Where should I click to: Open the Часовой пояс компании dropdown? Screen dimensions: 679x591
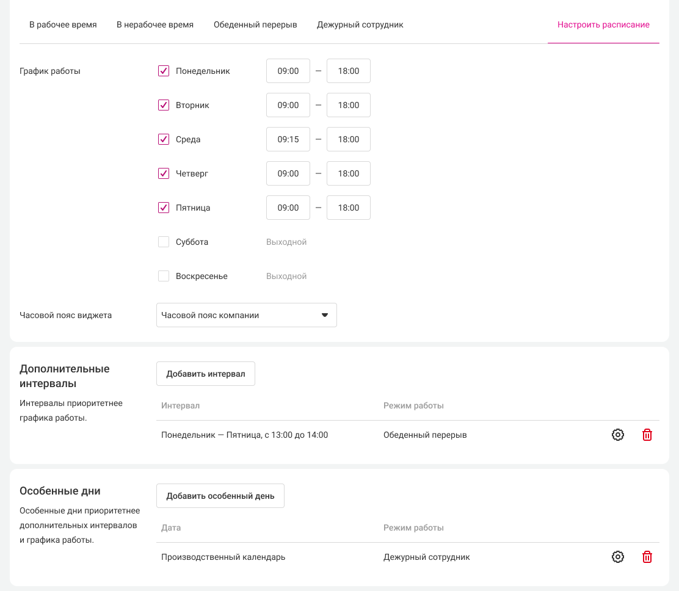(246, 315)
